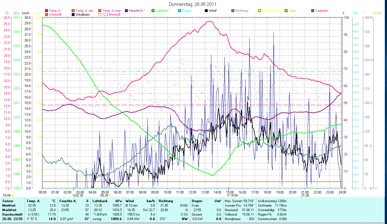Click the moonset marker at 14:54
The height and width of the screenshot is (224, 387).
(x=228, y=195)
